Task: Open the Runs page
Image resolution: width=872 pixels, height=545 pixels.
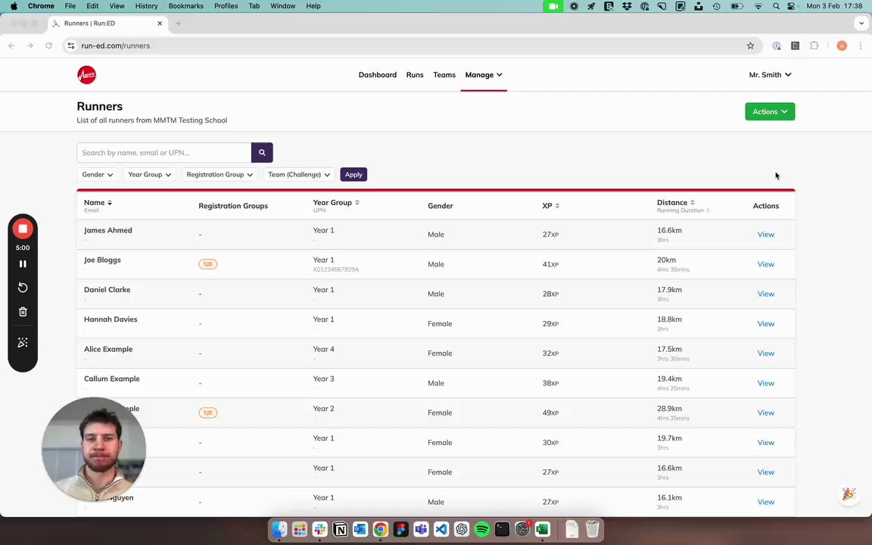Action: [x=415, y=74]
